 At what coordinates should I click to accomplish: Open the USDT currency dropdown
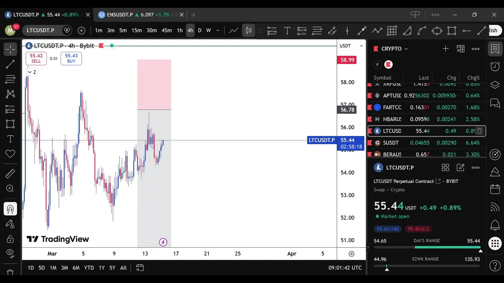pyautogui.click(x=351, y=46)
